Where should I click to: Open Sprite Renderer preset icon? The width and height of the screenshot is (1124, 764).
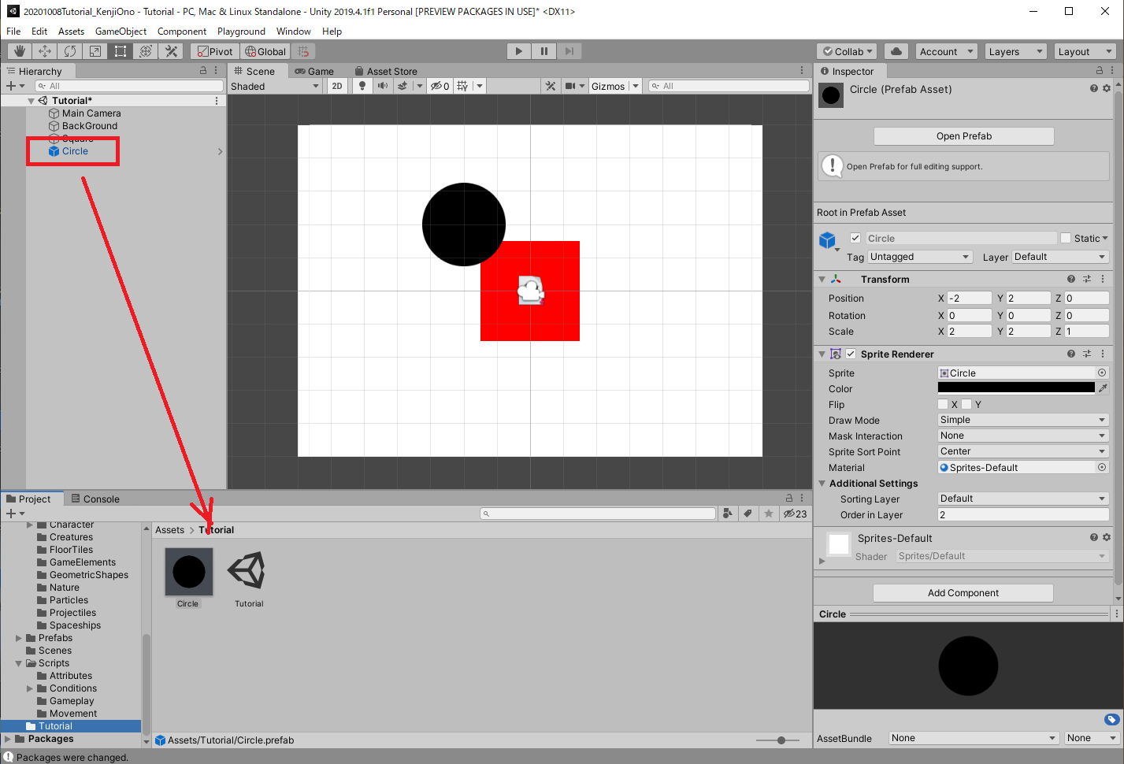[x=1087, y=354]
